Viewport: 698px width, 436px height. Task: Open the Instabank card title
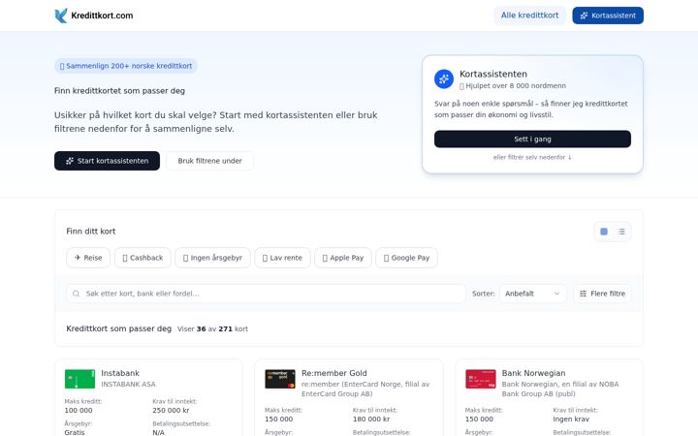tap(120, 373)
